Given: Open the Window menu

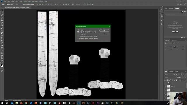Looking at the screenshot, I should point(41,1).
